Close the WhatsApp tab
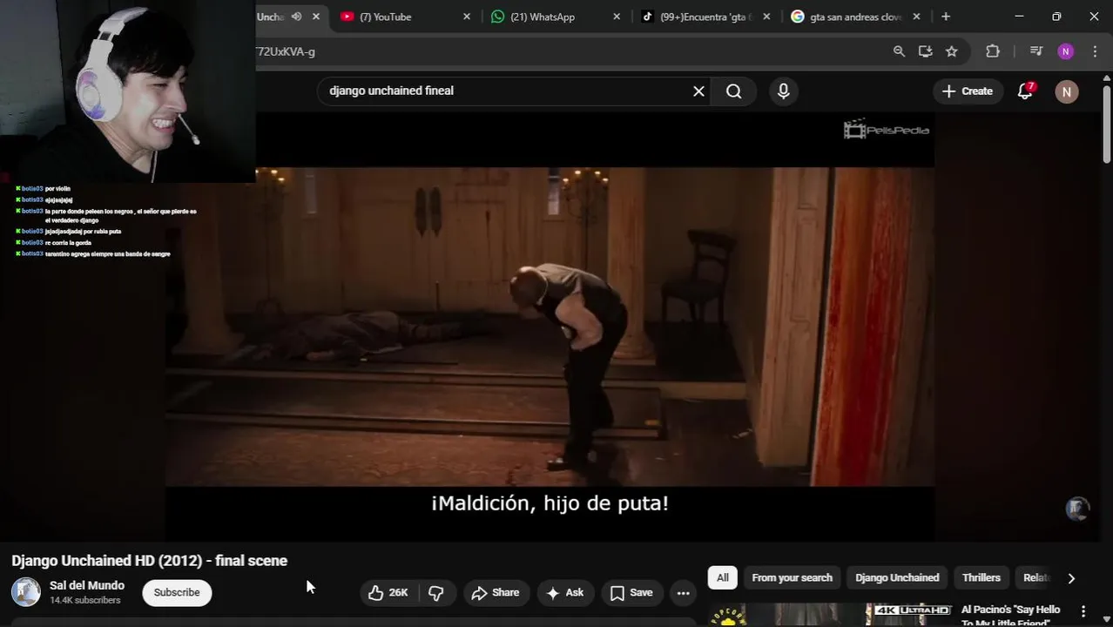Image resolution: width=1113 pixels, height=627 pixels. point(617,17)
